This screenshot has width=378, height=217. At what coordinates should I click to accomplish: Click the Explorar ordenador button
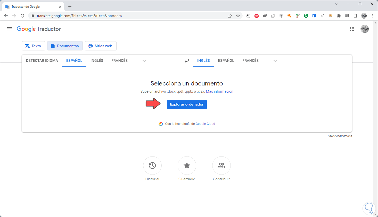187,105
